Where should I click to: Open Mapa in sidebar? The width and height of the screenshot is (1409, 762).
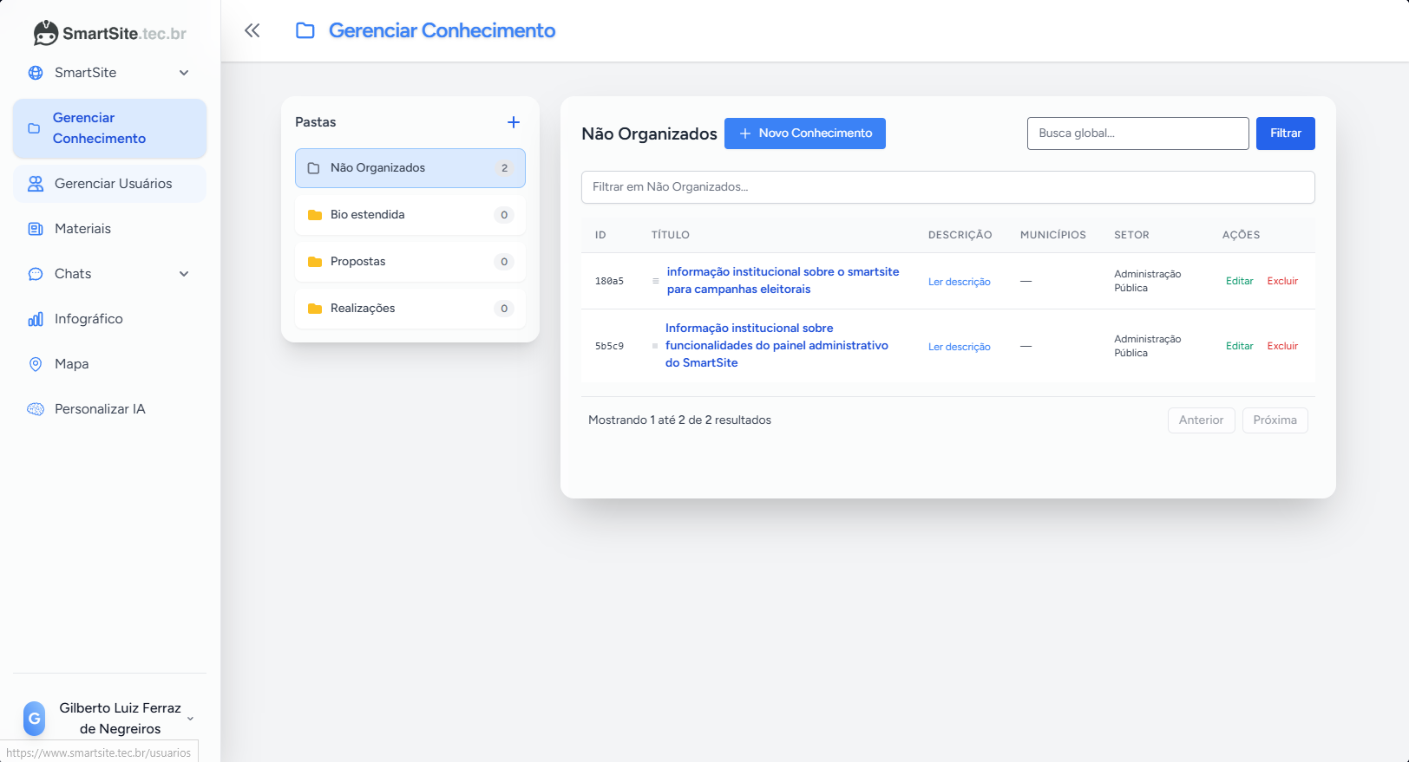pyautogui.click(x=109, y=364)
